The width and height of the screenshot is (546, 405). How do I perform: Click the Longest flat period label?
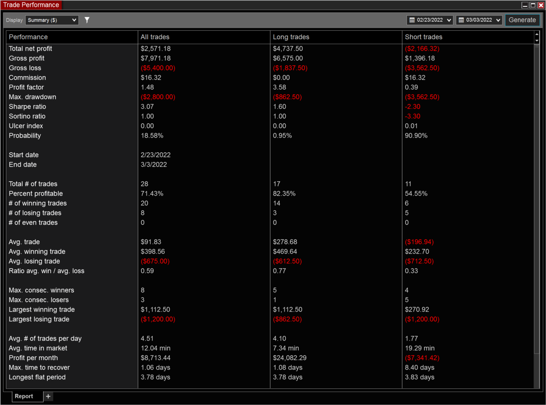point(37,377)
